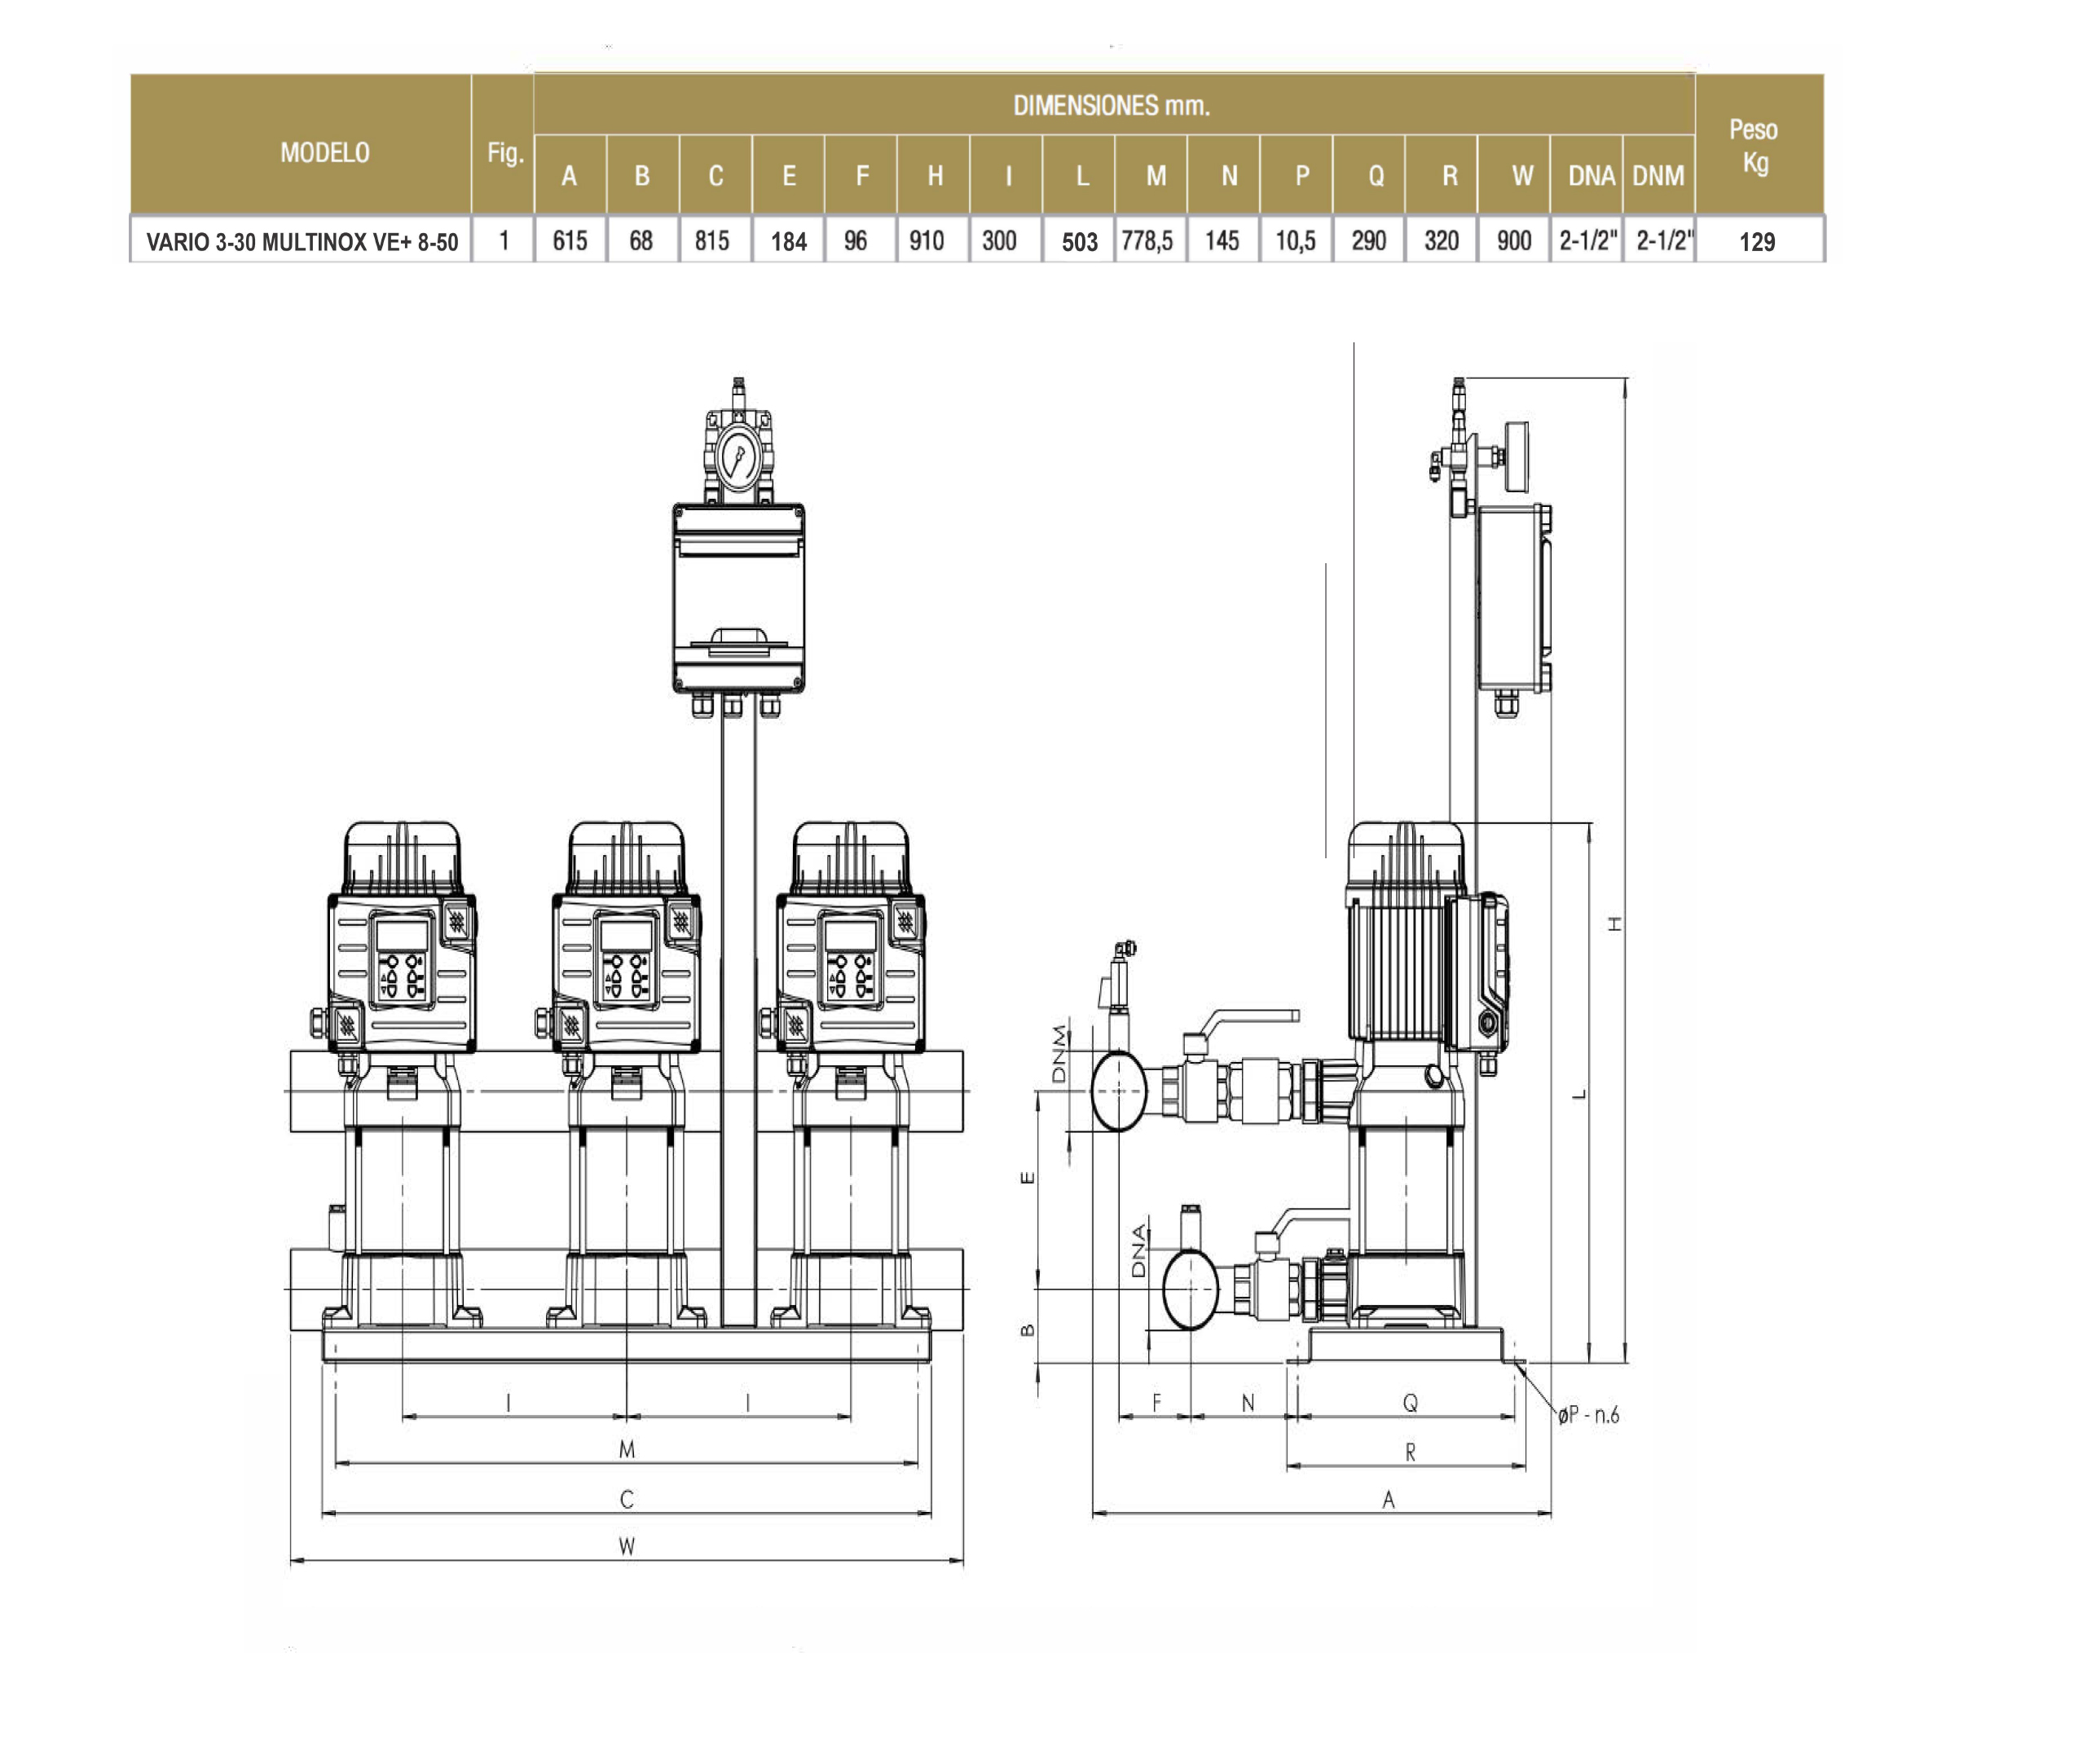Click the A dimension label below side view
Screen dimensions: 2078x1741
pyautogui.click(x=1389, y=1500)
